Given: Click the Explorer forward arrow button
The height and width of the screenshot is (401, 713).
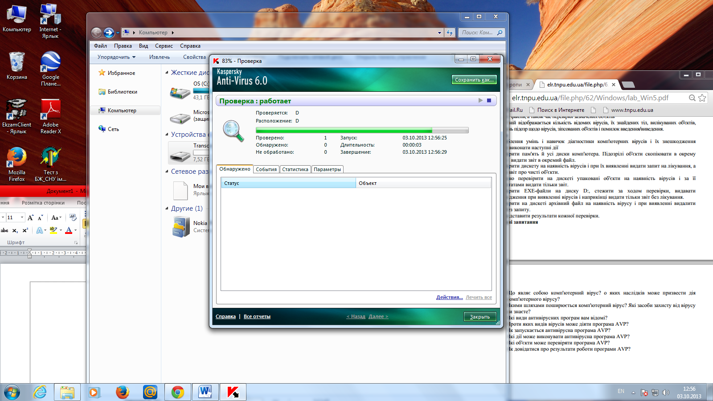Looking at the screenshot, I should (x=109, y=33).
